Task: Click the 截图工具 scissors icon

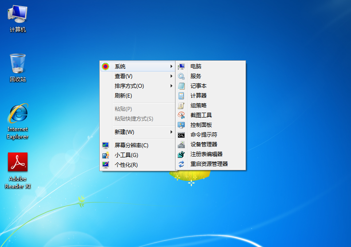Action: 181,115
